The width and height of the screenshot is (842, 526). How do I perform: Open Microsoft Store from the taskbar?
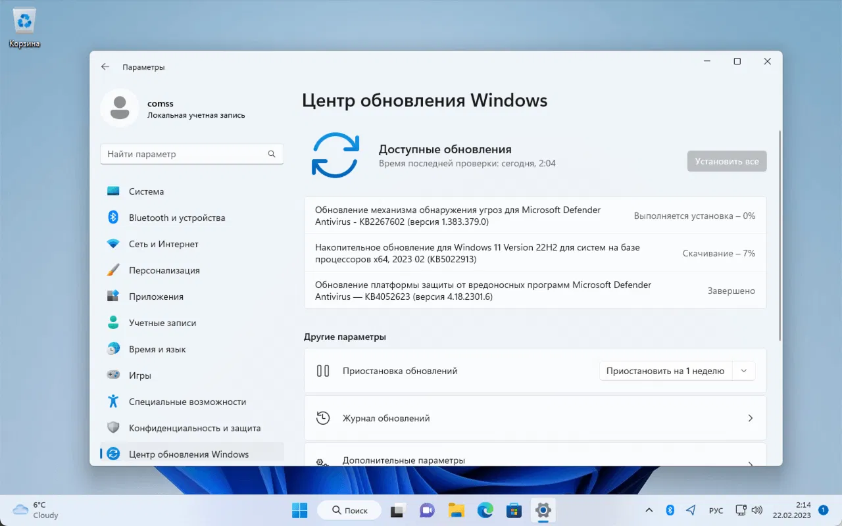coord(514,510)
